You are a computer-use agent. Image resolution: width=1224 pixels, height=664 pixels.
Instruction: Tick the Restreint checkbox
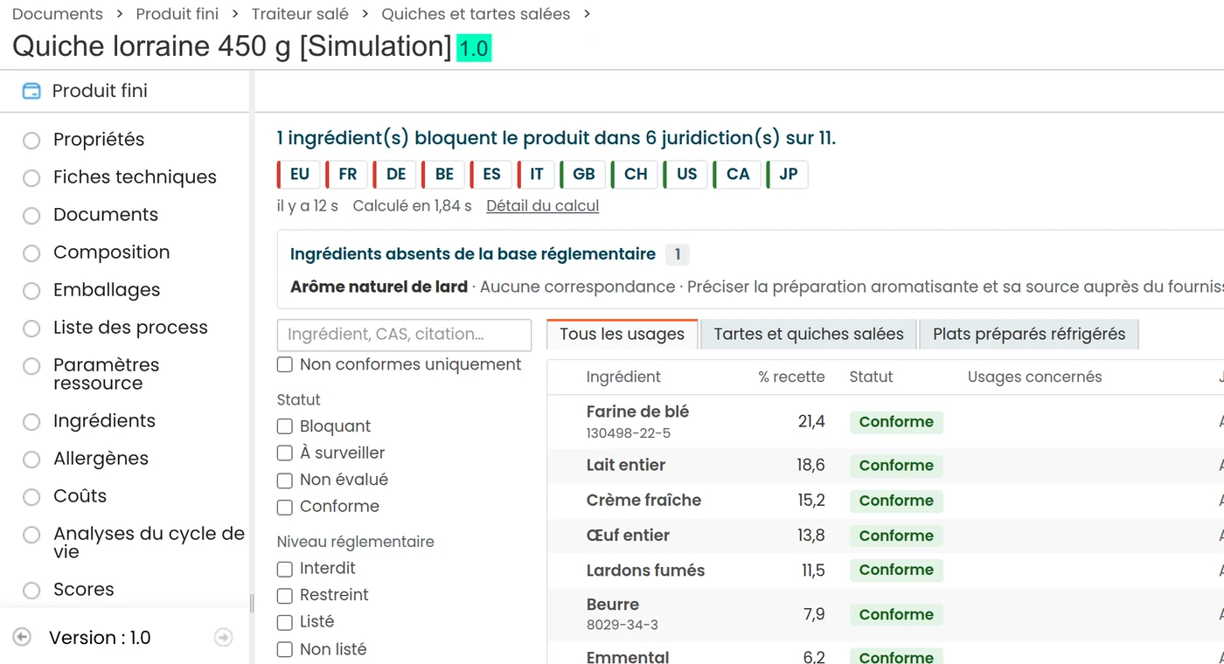[x=285, y=595]
